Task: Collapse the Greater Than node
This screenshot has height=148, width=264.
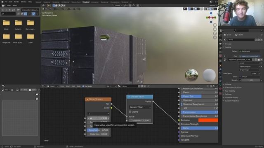Action: tap(129, 97)
